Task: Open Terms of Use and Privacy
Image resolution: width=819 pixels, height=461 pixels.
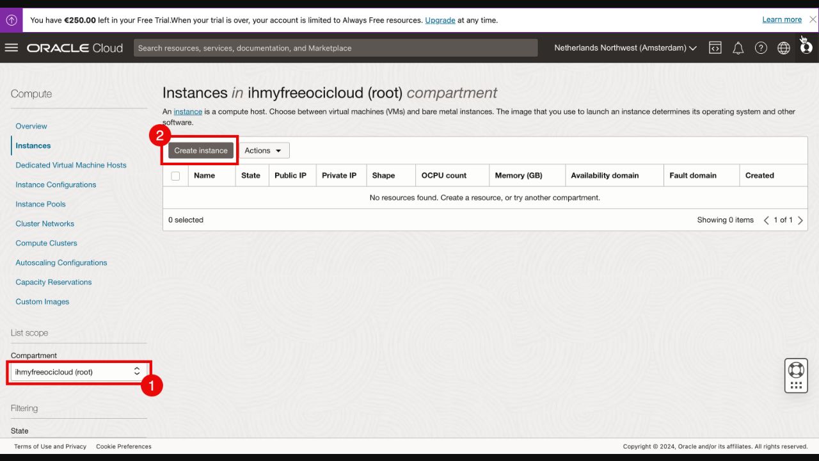Action: [51, 447]
